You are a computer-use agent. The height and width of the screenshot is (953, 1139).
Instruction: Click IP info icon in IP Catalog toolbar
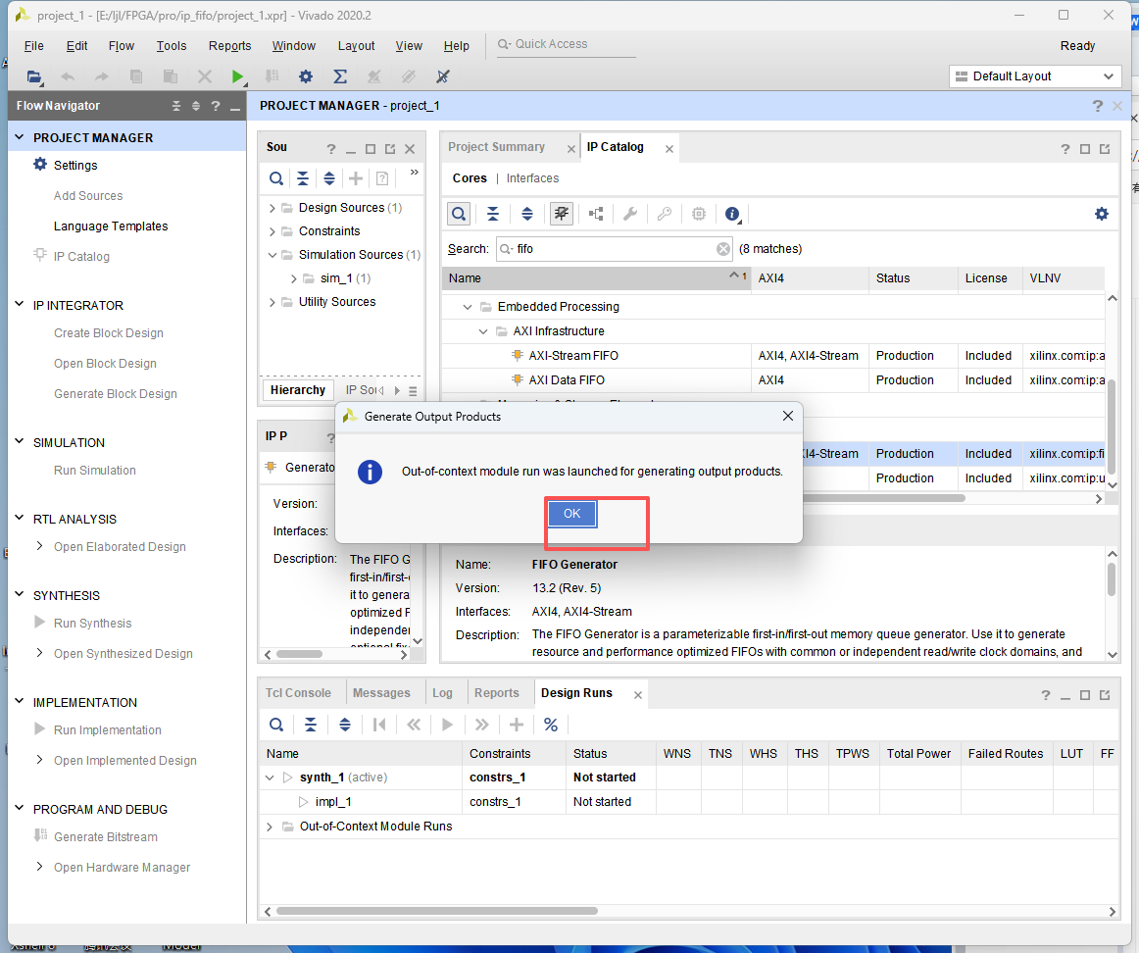(732, 214)
